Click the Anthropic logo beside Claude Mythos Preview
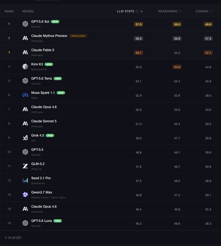This screenshot has height=246, width=221. click(25, 38)
